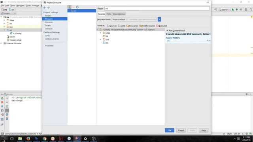Viewport: 253px width, 142px height.
Task: Select the src module in module list
Action: (82, 11)
